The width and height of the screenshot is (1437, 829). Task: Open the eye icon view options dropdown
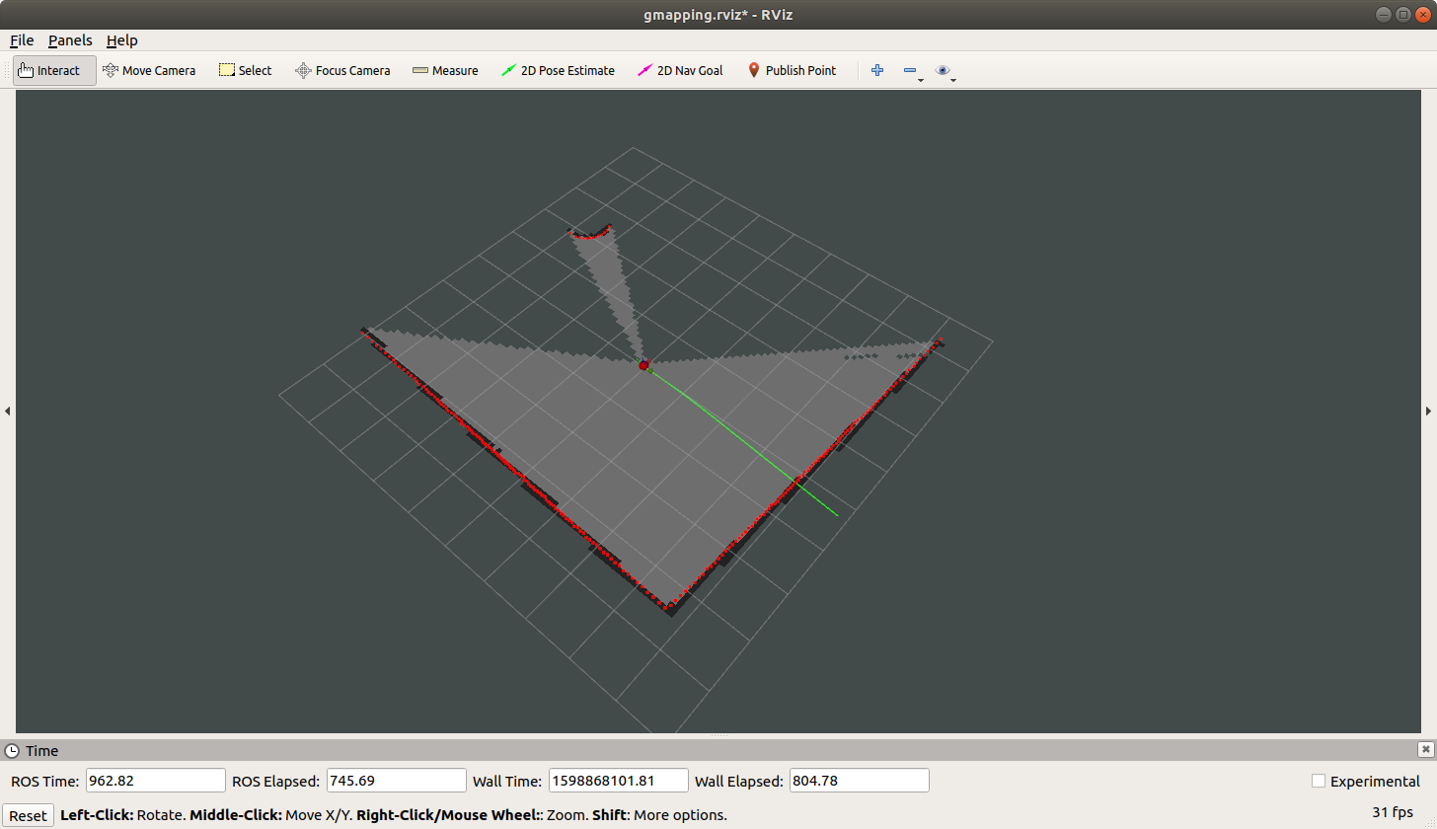[x=945, y=71]
